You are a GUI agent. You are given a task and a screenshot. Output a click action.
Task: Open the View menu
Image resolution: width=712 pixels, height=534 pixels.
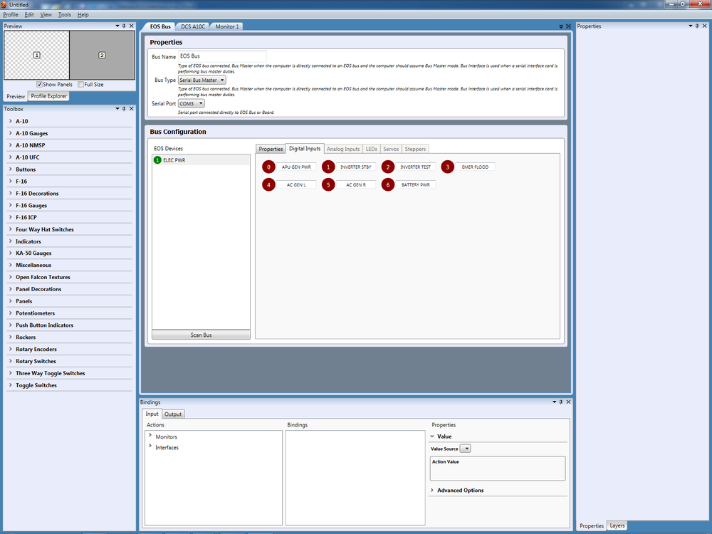46,14
